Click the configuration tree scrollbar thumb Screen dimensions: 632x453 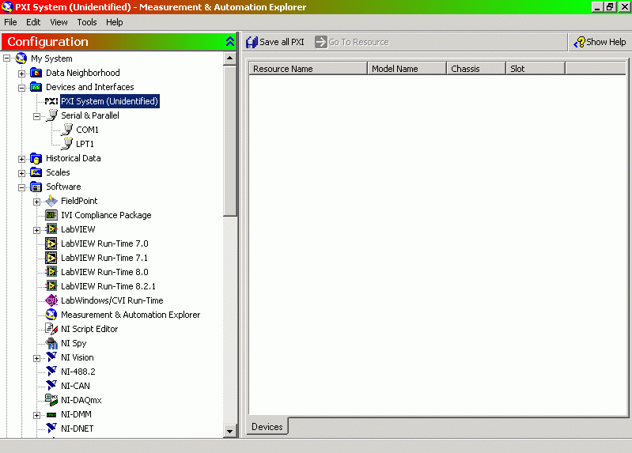pyautogui.click(x=229, y=141)
